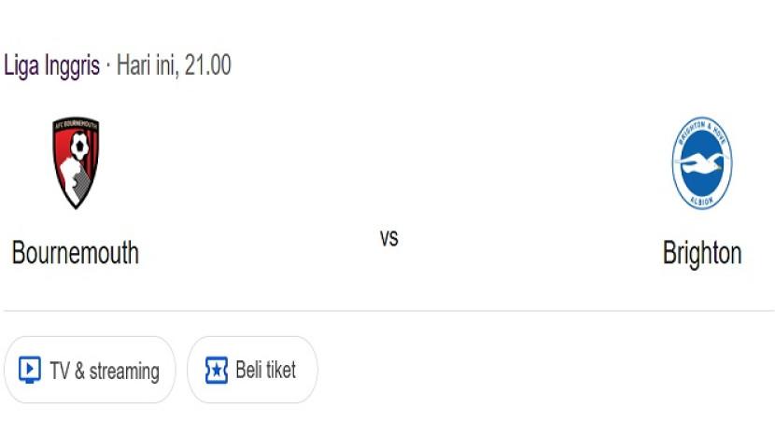Click "AFC Bournemouth" lettering atop the crest
The width and height of the screenshot is (775, 435).
[x=76, y=125]
